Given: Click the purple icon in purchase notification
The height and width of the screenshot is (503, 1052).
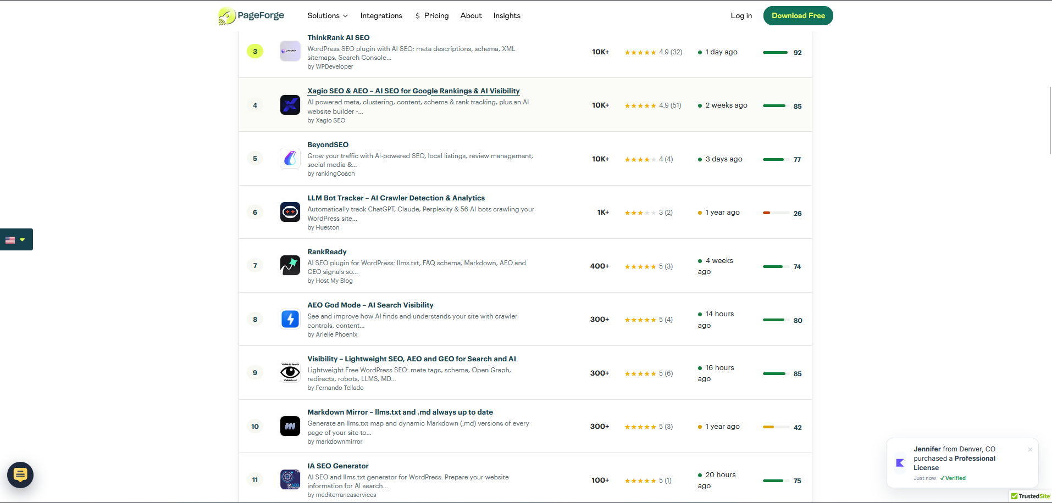Looking at the screenshot, I should tap(900, 463).
